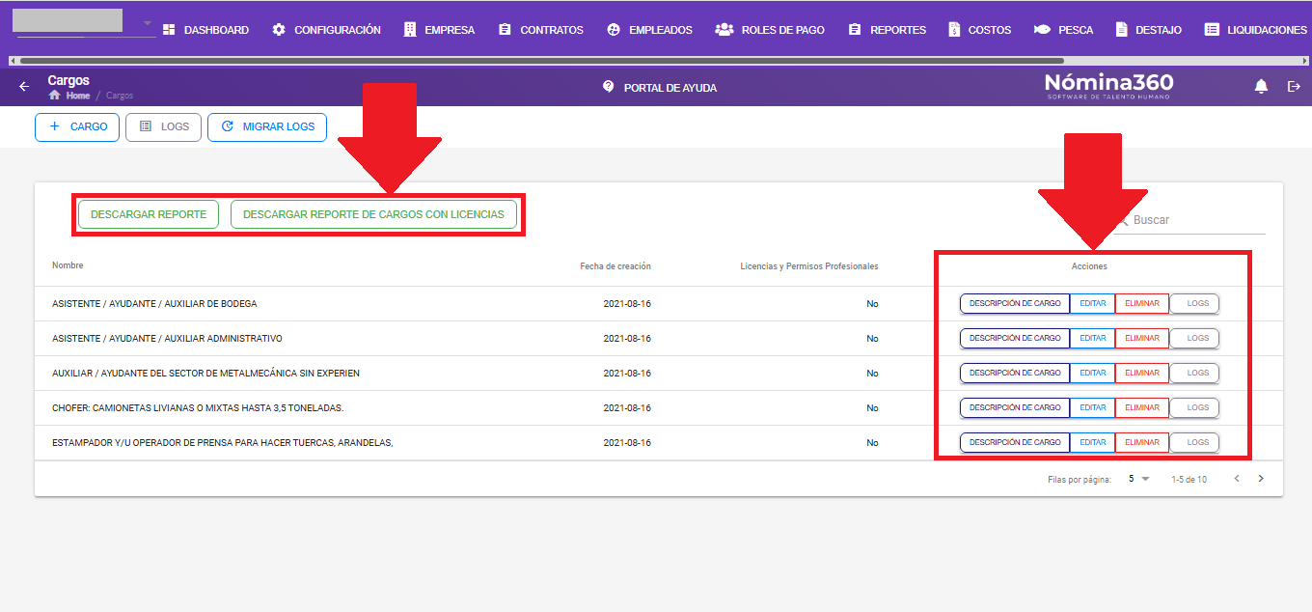Click the search magnifier icon
Image resolution: width=1312 pixels, height=612 pixels.
click(1121, 221)
